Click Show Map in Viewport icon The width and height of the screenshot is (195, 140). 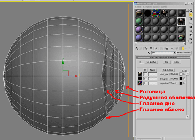tap(177, 48)
